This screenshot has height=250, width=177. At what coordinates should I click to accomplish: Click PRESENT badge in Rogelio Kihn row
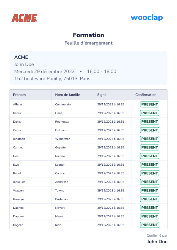click(x=150, y=225)
